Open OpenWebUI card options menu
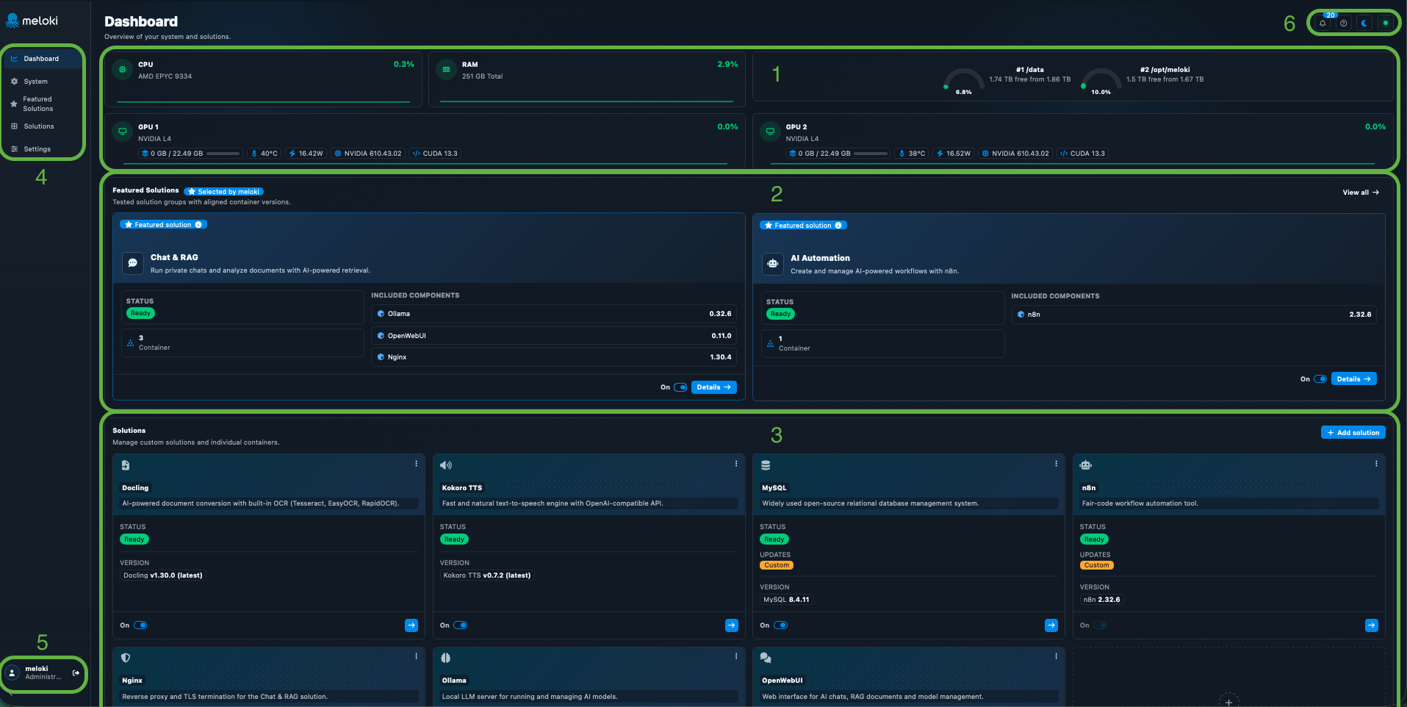 coord(1056,656)
